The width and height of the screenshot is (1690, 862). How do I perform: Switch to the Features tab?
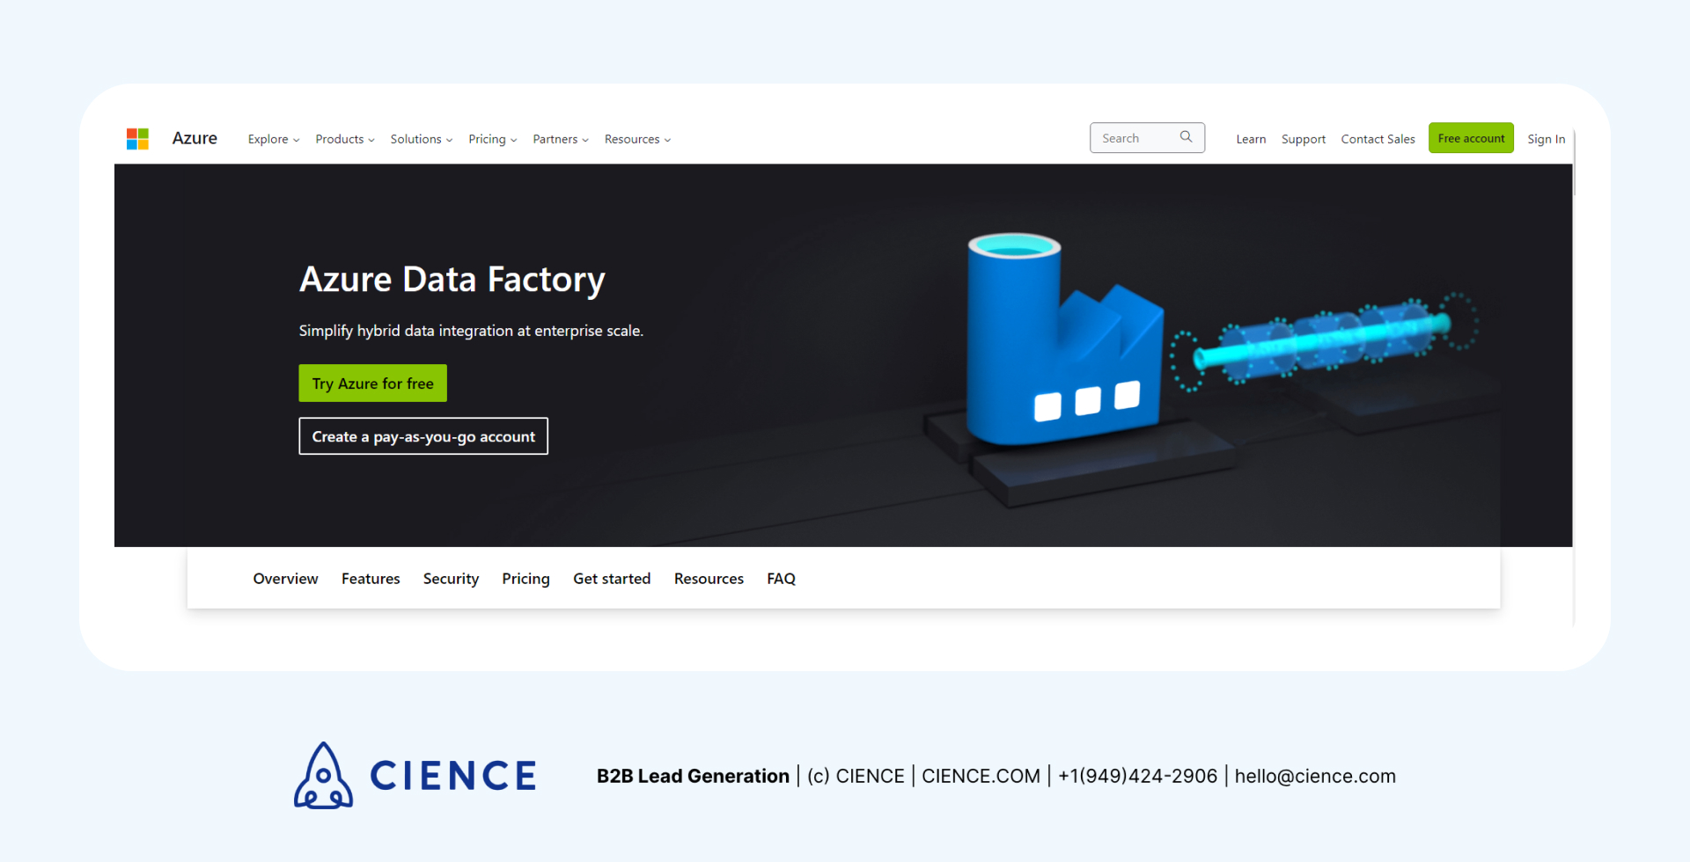pyautogui.click(x=371, y=578)
